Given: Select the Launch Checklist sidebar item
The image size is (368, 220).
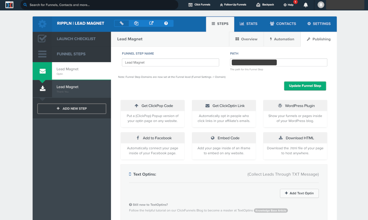Looking at the screenshot, I should [72, 39].
